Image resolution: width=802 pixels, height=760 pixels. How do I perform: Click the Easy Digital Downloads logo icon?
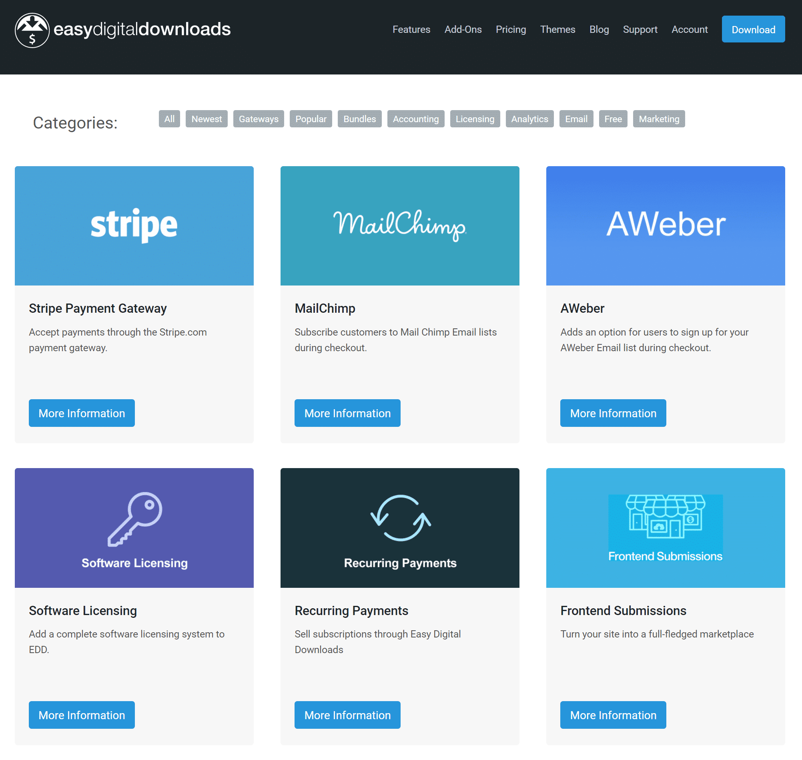pos(32,29)
